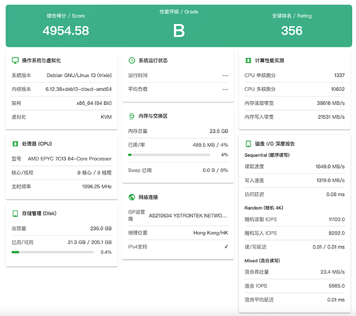This screenshot has height=316, width=356.
Task: Click the memory write bandwidth 21531 MB/s
Action: 331,117
